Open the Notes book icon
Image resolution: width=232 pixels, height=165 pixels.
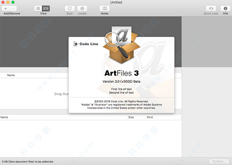click(x=105, y=9)
